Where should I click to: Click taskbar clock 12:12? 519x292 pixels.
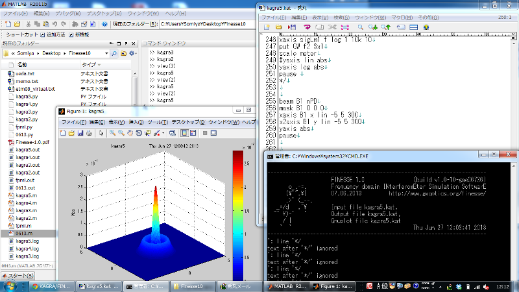pos(503,287)
